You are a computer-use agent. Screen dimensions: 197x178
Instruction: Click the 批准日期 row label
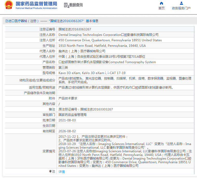pyautogui.click(x=49, y=120)
